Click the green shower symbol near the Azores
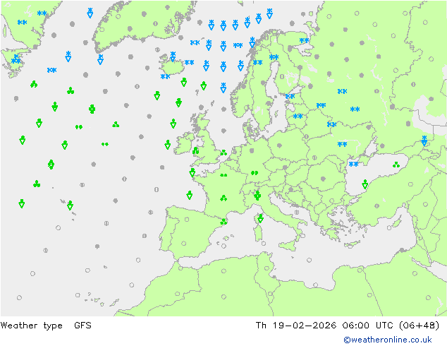The image size is (447, 346). click(x=70, y=205)
